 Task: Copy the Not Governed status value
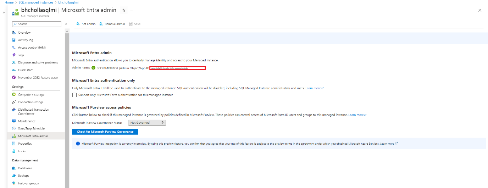click(x=163, y=123)
